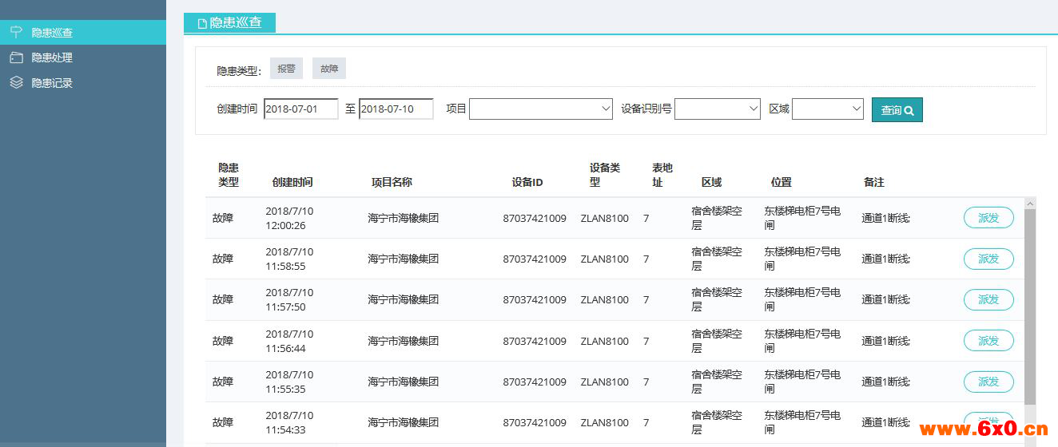Click the 隐患记录 layers icon
Image resolution: width=1058 pixels, height=447 pixels.
16,82
